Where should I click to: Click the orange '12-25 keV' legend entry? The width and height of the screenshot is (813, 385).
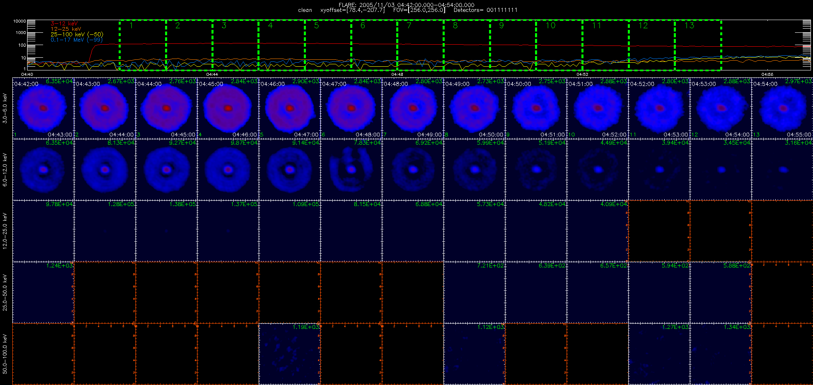pos(66,29)
